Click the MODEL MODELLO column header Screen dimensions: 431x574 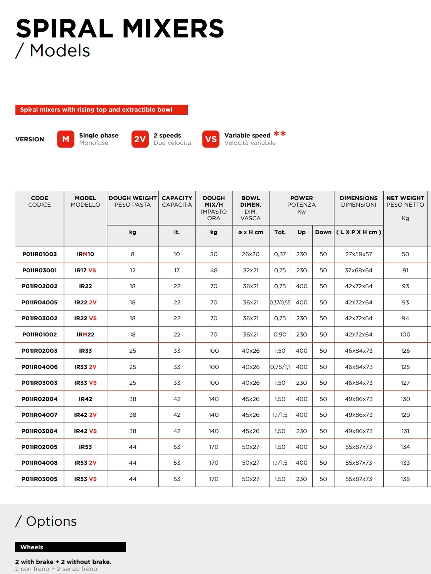coord(85,201)
